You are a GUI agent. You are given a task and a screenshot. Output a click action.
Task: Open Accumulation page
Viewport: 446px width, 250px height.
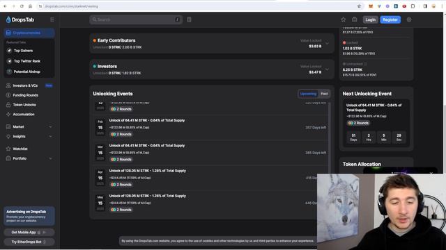[x=24, y=114]
